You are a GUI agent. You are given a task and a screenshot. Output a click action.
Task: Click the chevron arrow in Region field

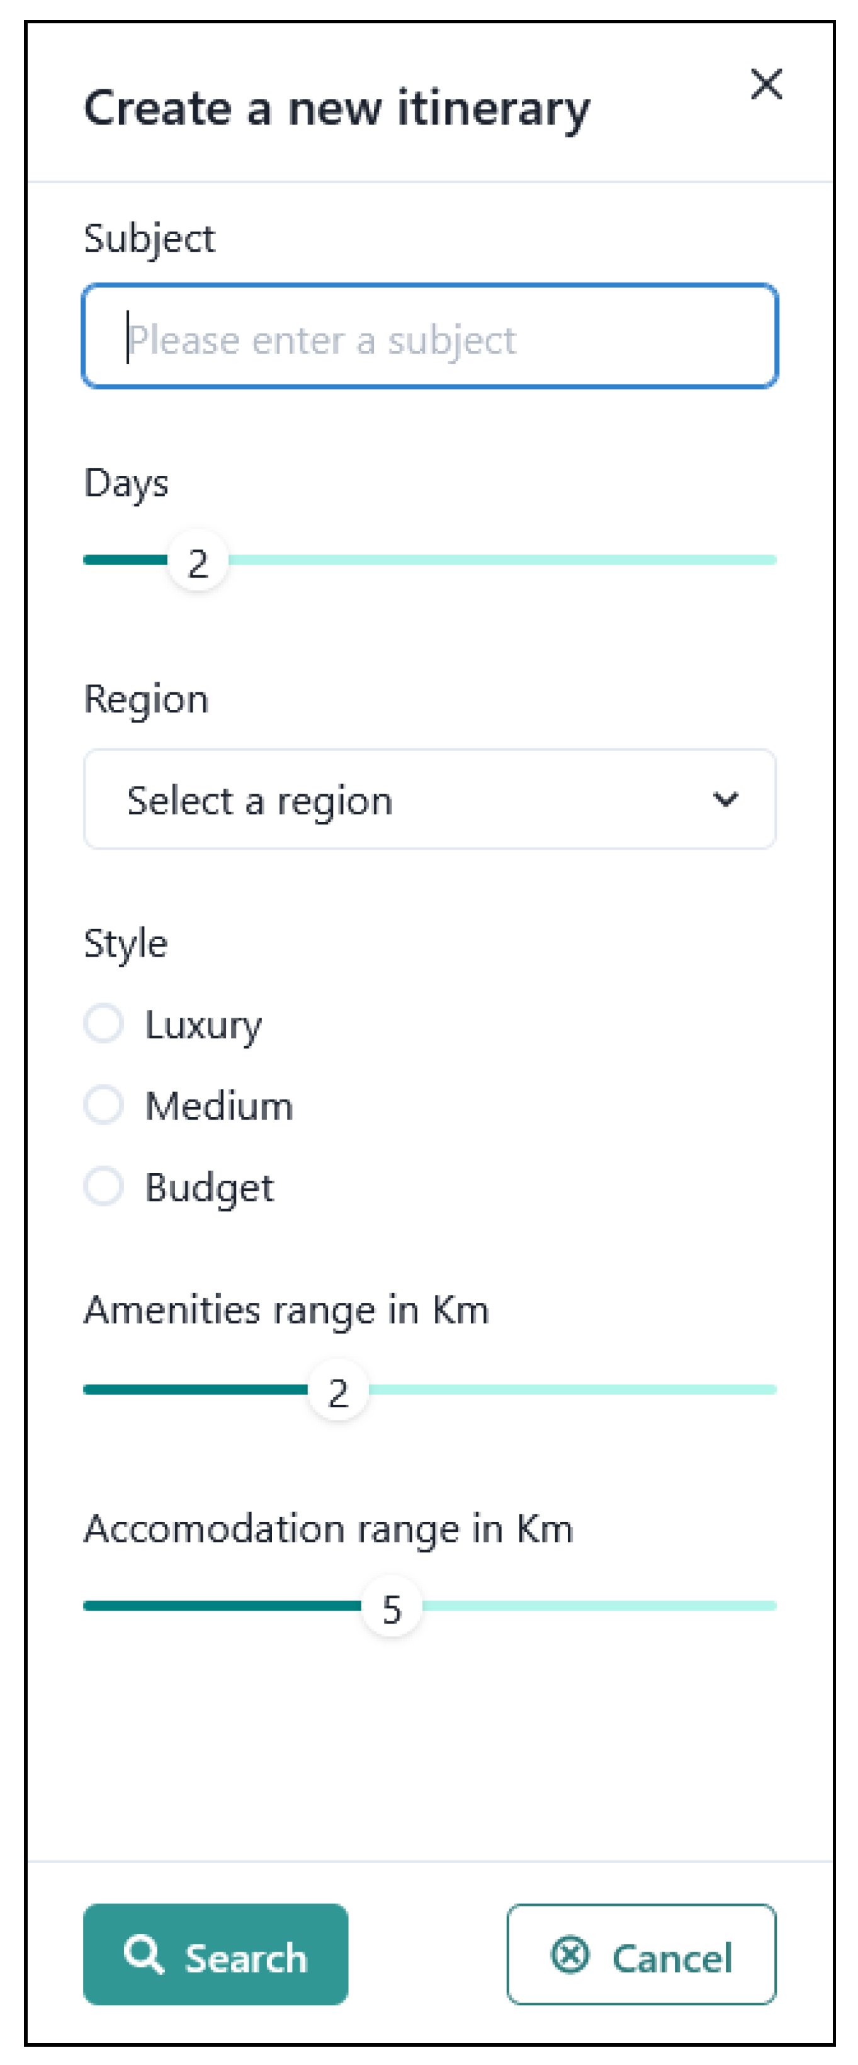click(x=725, y=799)
